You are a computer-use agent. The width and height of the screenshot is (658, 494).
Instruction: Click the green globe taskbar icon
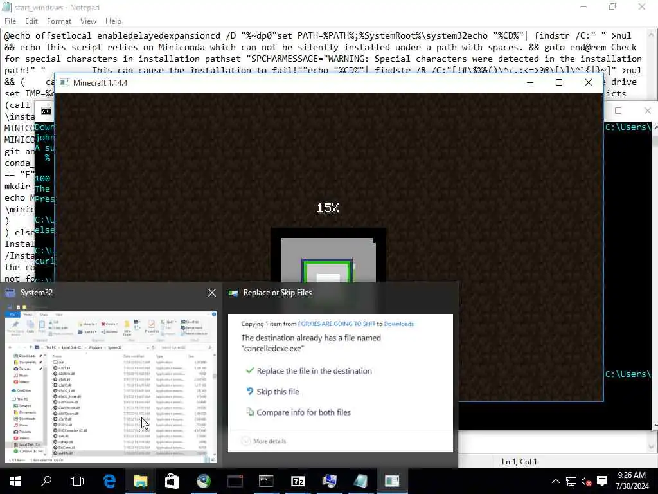[x=204, y=481]
